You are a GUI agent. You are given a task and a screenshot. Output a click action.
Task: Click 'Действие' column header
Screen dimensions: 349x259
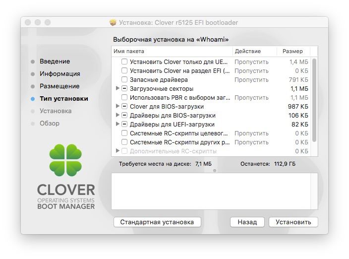coord(255,51)
